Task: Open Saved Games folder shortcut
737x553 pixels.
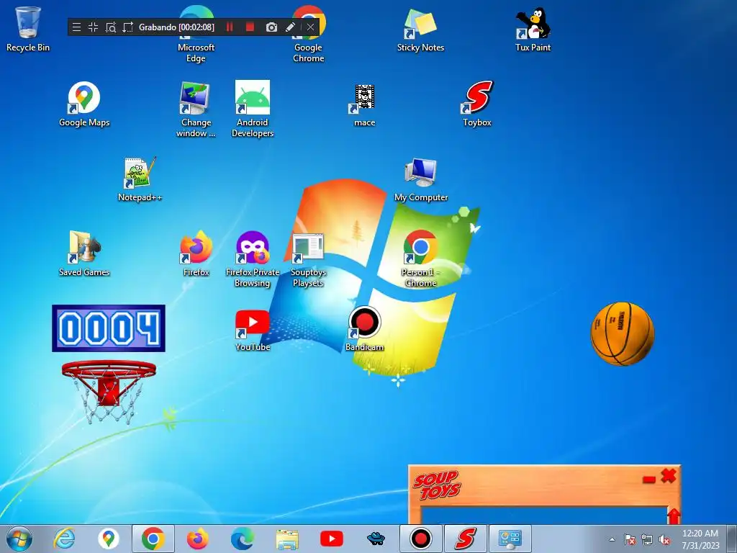Action: [84, 254]
